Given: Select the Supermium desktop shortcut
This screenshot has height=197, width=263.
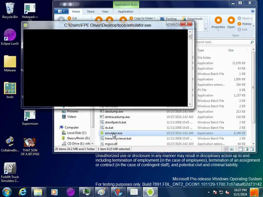Looking at the screenshot, I should (30, 117).
